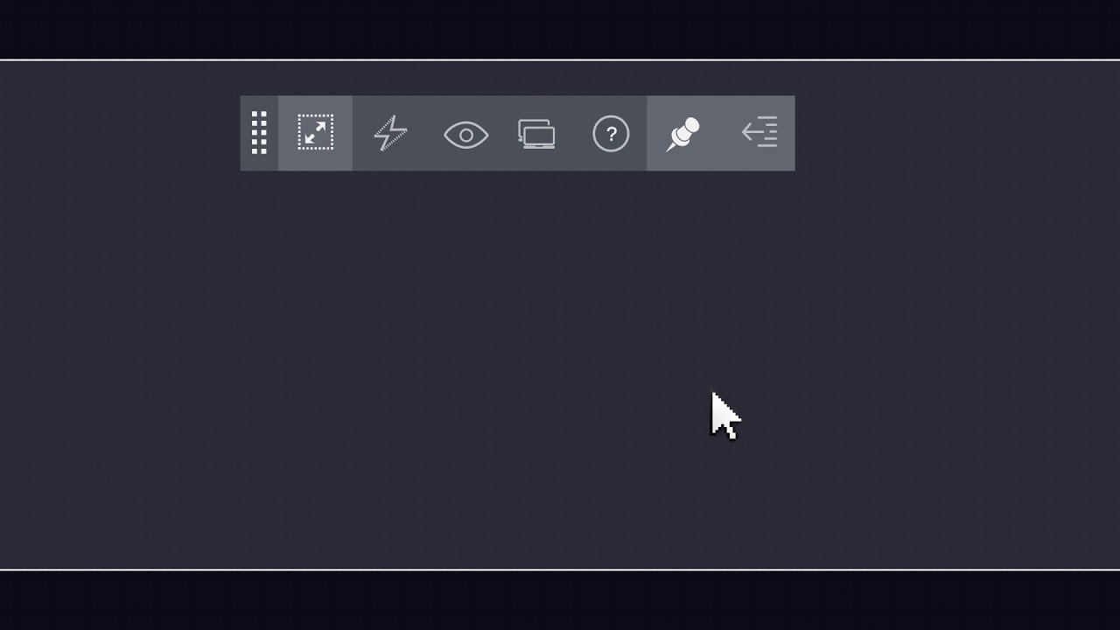Click the dark strip below the canvas

560,600
